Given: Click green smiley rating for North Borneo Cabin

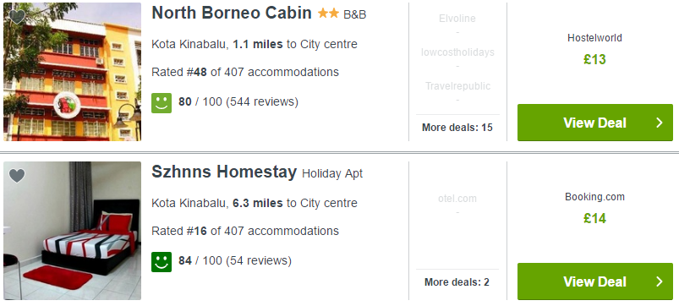Looking at the screenshot, I should tap(162, 103).
